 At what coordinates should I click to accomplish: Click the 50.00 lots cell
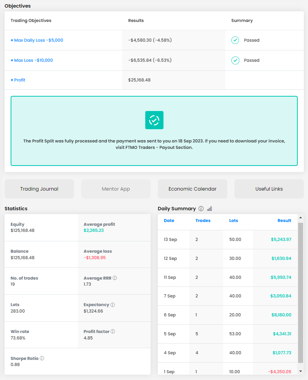[x=235, y=239]
